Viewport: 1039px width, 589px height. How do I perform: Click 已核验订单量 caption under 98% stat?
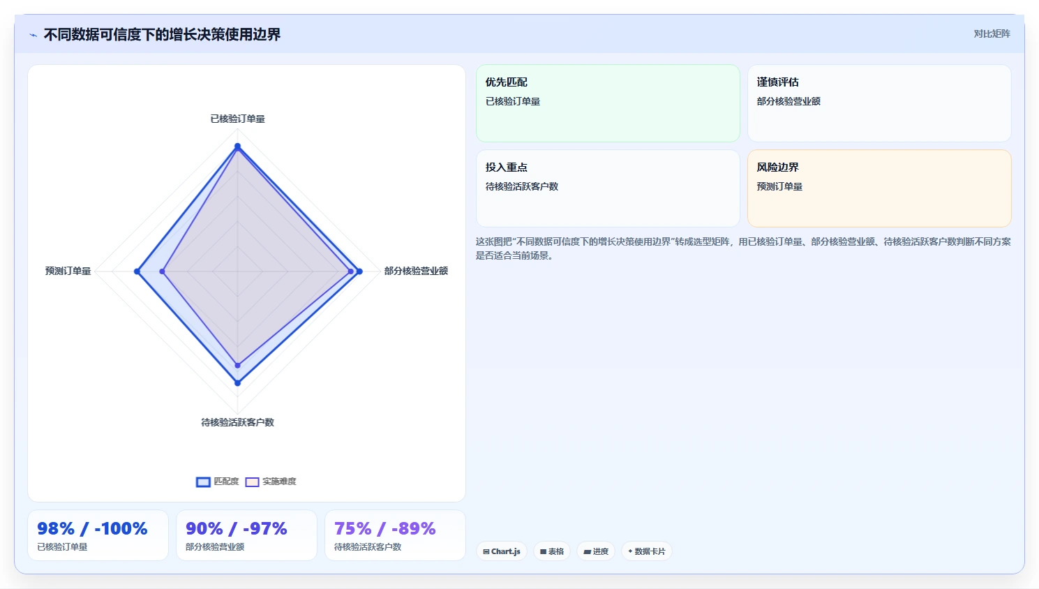62,547
